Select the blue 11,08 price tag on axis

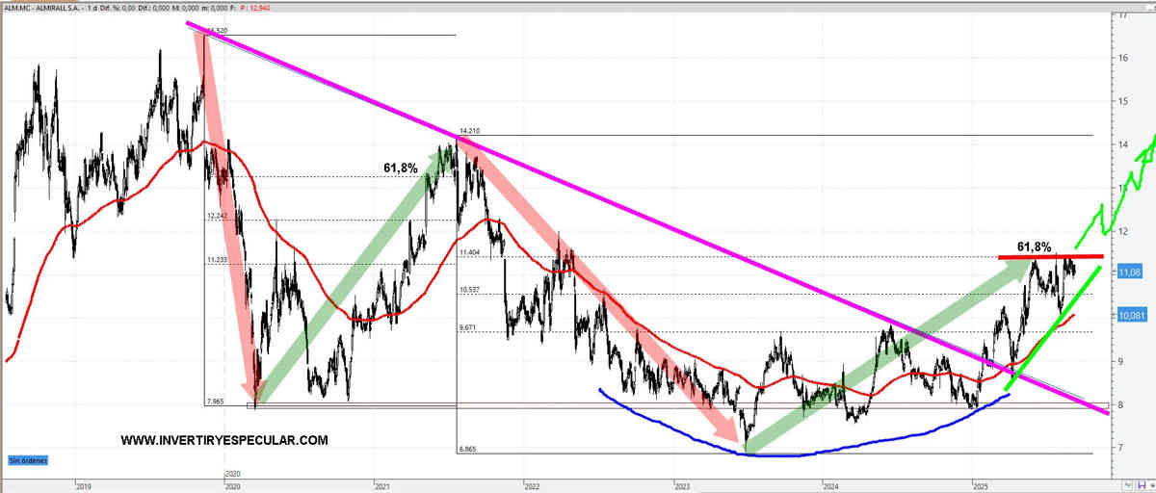[1130, 273]
